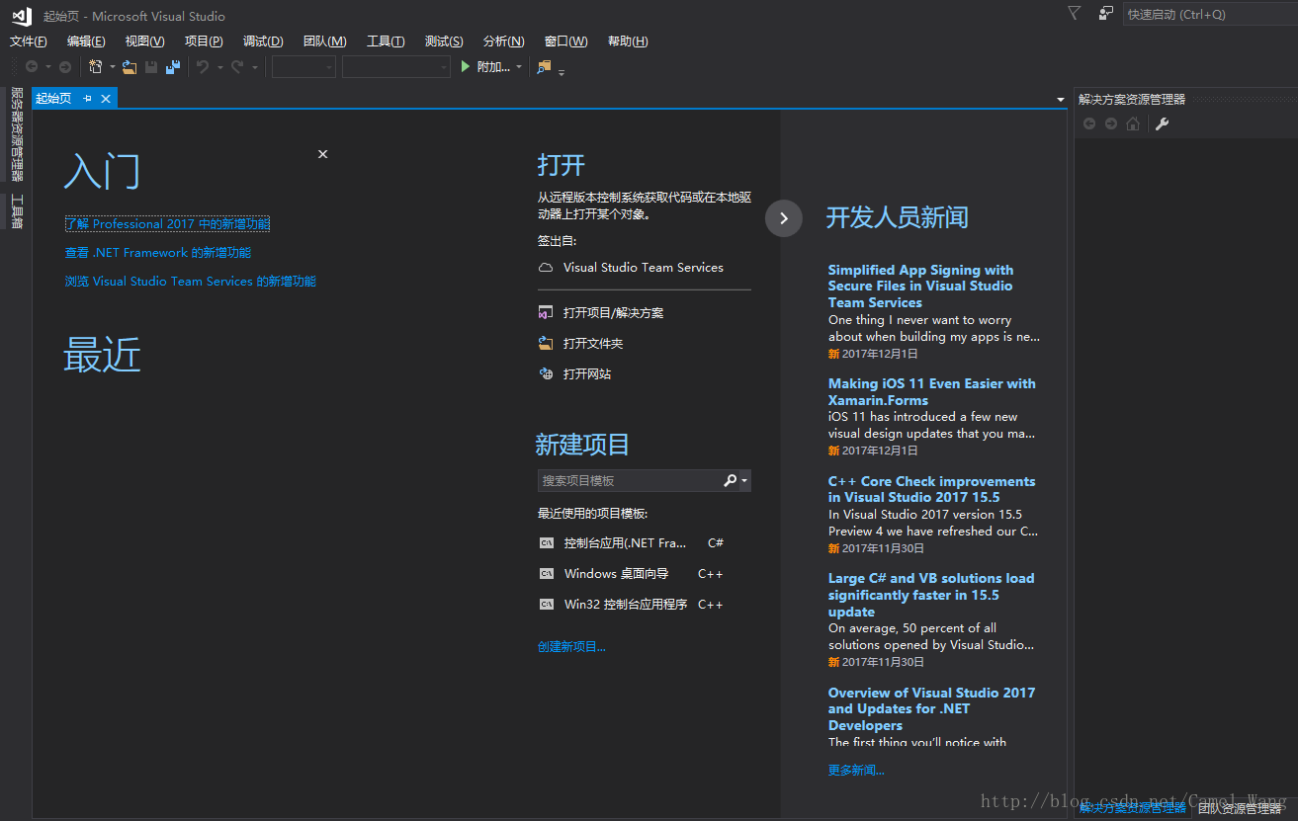The image size is (1298, 821).
Task: Open the 视图(V) menu
Action: click(144, 41)
